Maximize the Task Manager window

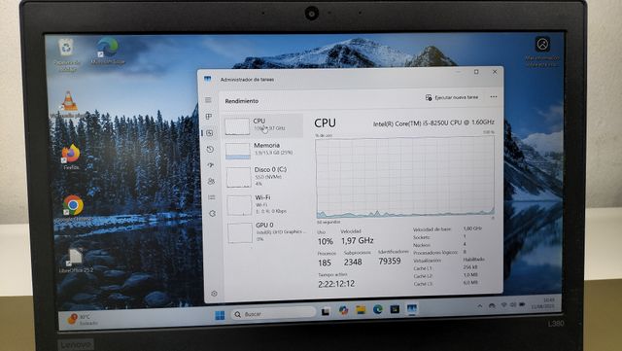(x=476, y=72)
